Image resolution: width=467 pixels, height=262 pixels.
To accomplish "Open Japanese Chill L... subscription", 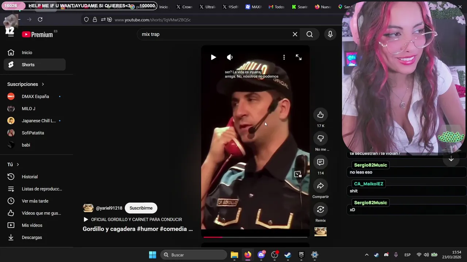I will [x=35, y=121].
